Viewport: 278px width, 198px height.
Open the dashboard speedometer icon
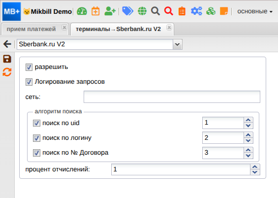[x=82, y=11]
